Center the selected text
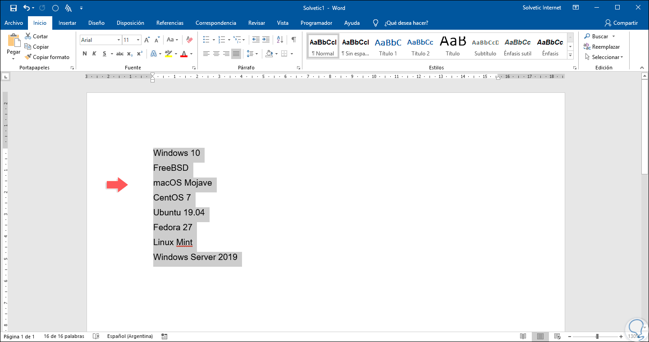Screen dimensions: 649x342 click(216, 54)
